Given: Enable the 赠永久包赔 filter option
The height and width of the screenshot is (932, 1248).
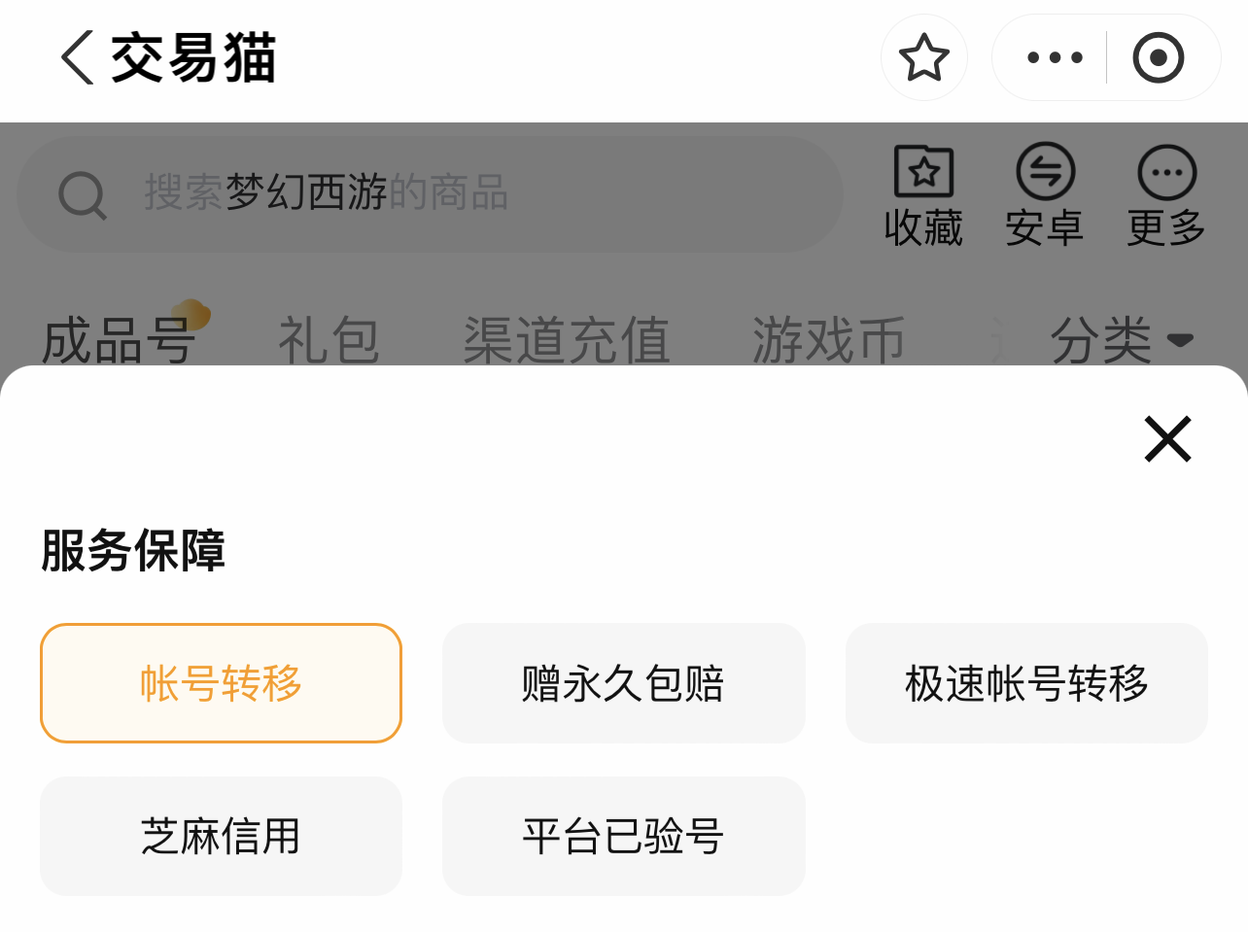Looking at the screenshot, I should 623,683.
